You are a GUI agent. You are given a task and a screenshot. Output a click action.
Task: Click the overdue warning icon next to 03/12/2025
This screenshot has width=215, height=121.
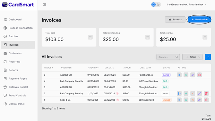[118, 100]
